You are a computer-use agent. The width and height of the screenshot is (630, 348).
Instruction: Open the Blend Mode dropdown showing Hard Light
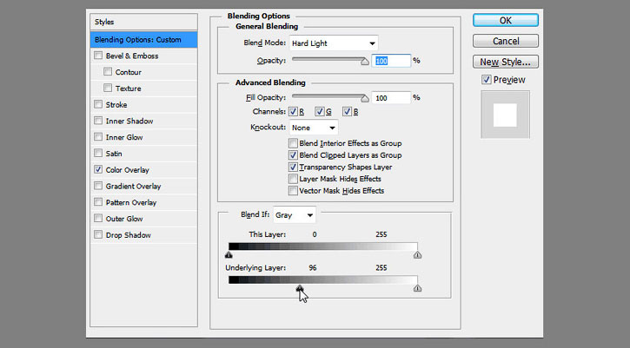(334, 43)
